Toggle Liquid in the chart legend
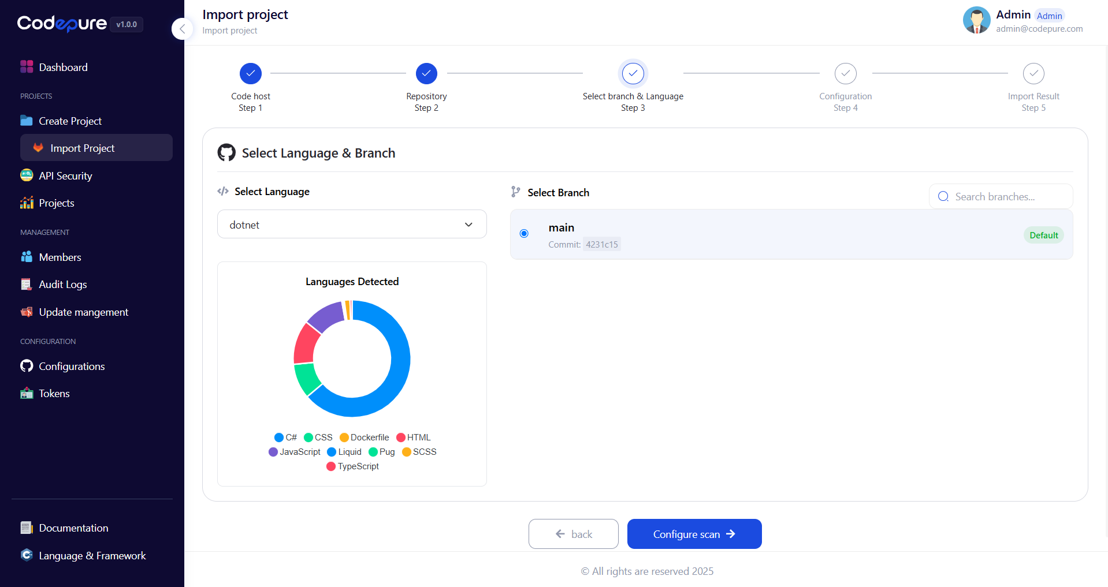 coord(344,452)
